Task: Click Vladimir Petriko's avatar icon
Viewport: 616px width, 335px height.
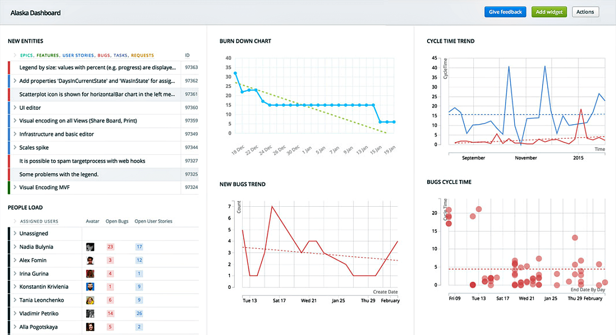Action: pyautogui.click(x=90, y=313)
